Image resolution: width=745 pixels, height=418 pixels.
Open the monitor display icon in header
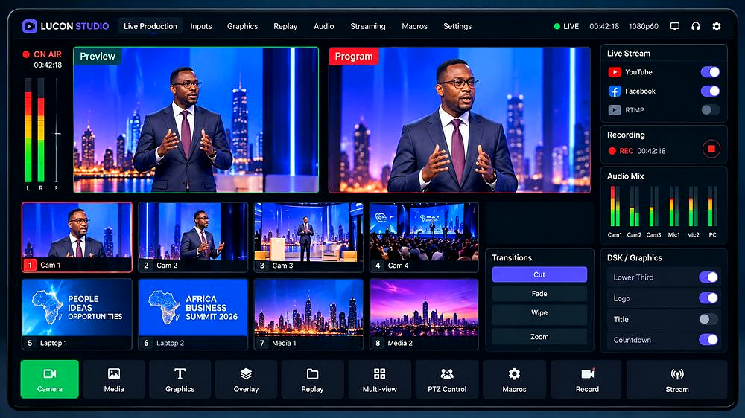(x=675, y=26)
